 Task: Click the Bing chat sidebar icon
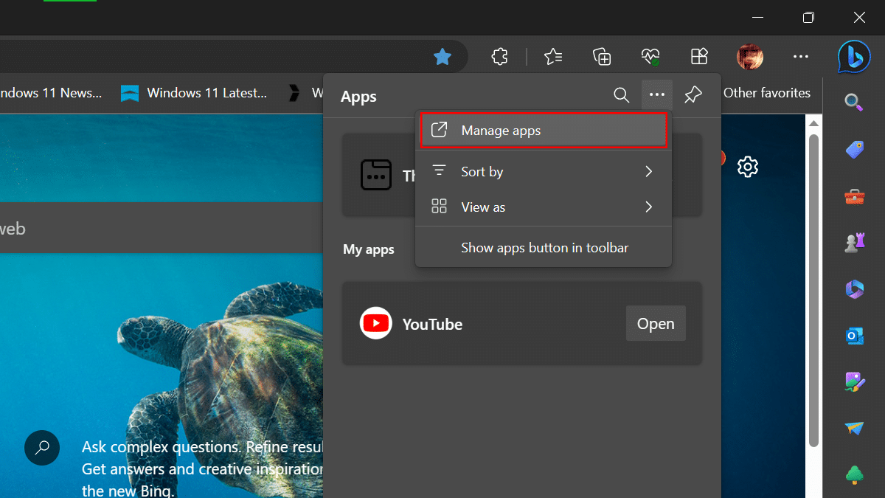(x=854, y=58)
